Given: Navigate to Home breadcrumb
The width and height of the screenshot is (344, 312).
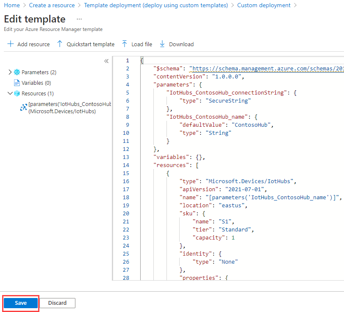Looking at the screenshot, I should point(12,5).
